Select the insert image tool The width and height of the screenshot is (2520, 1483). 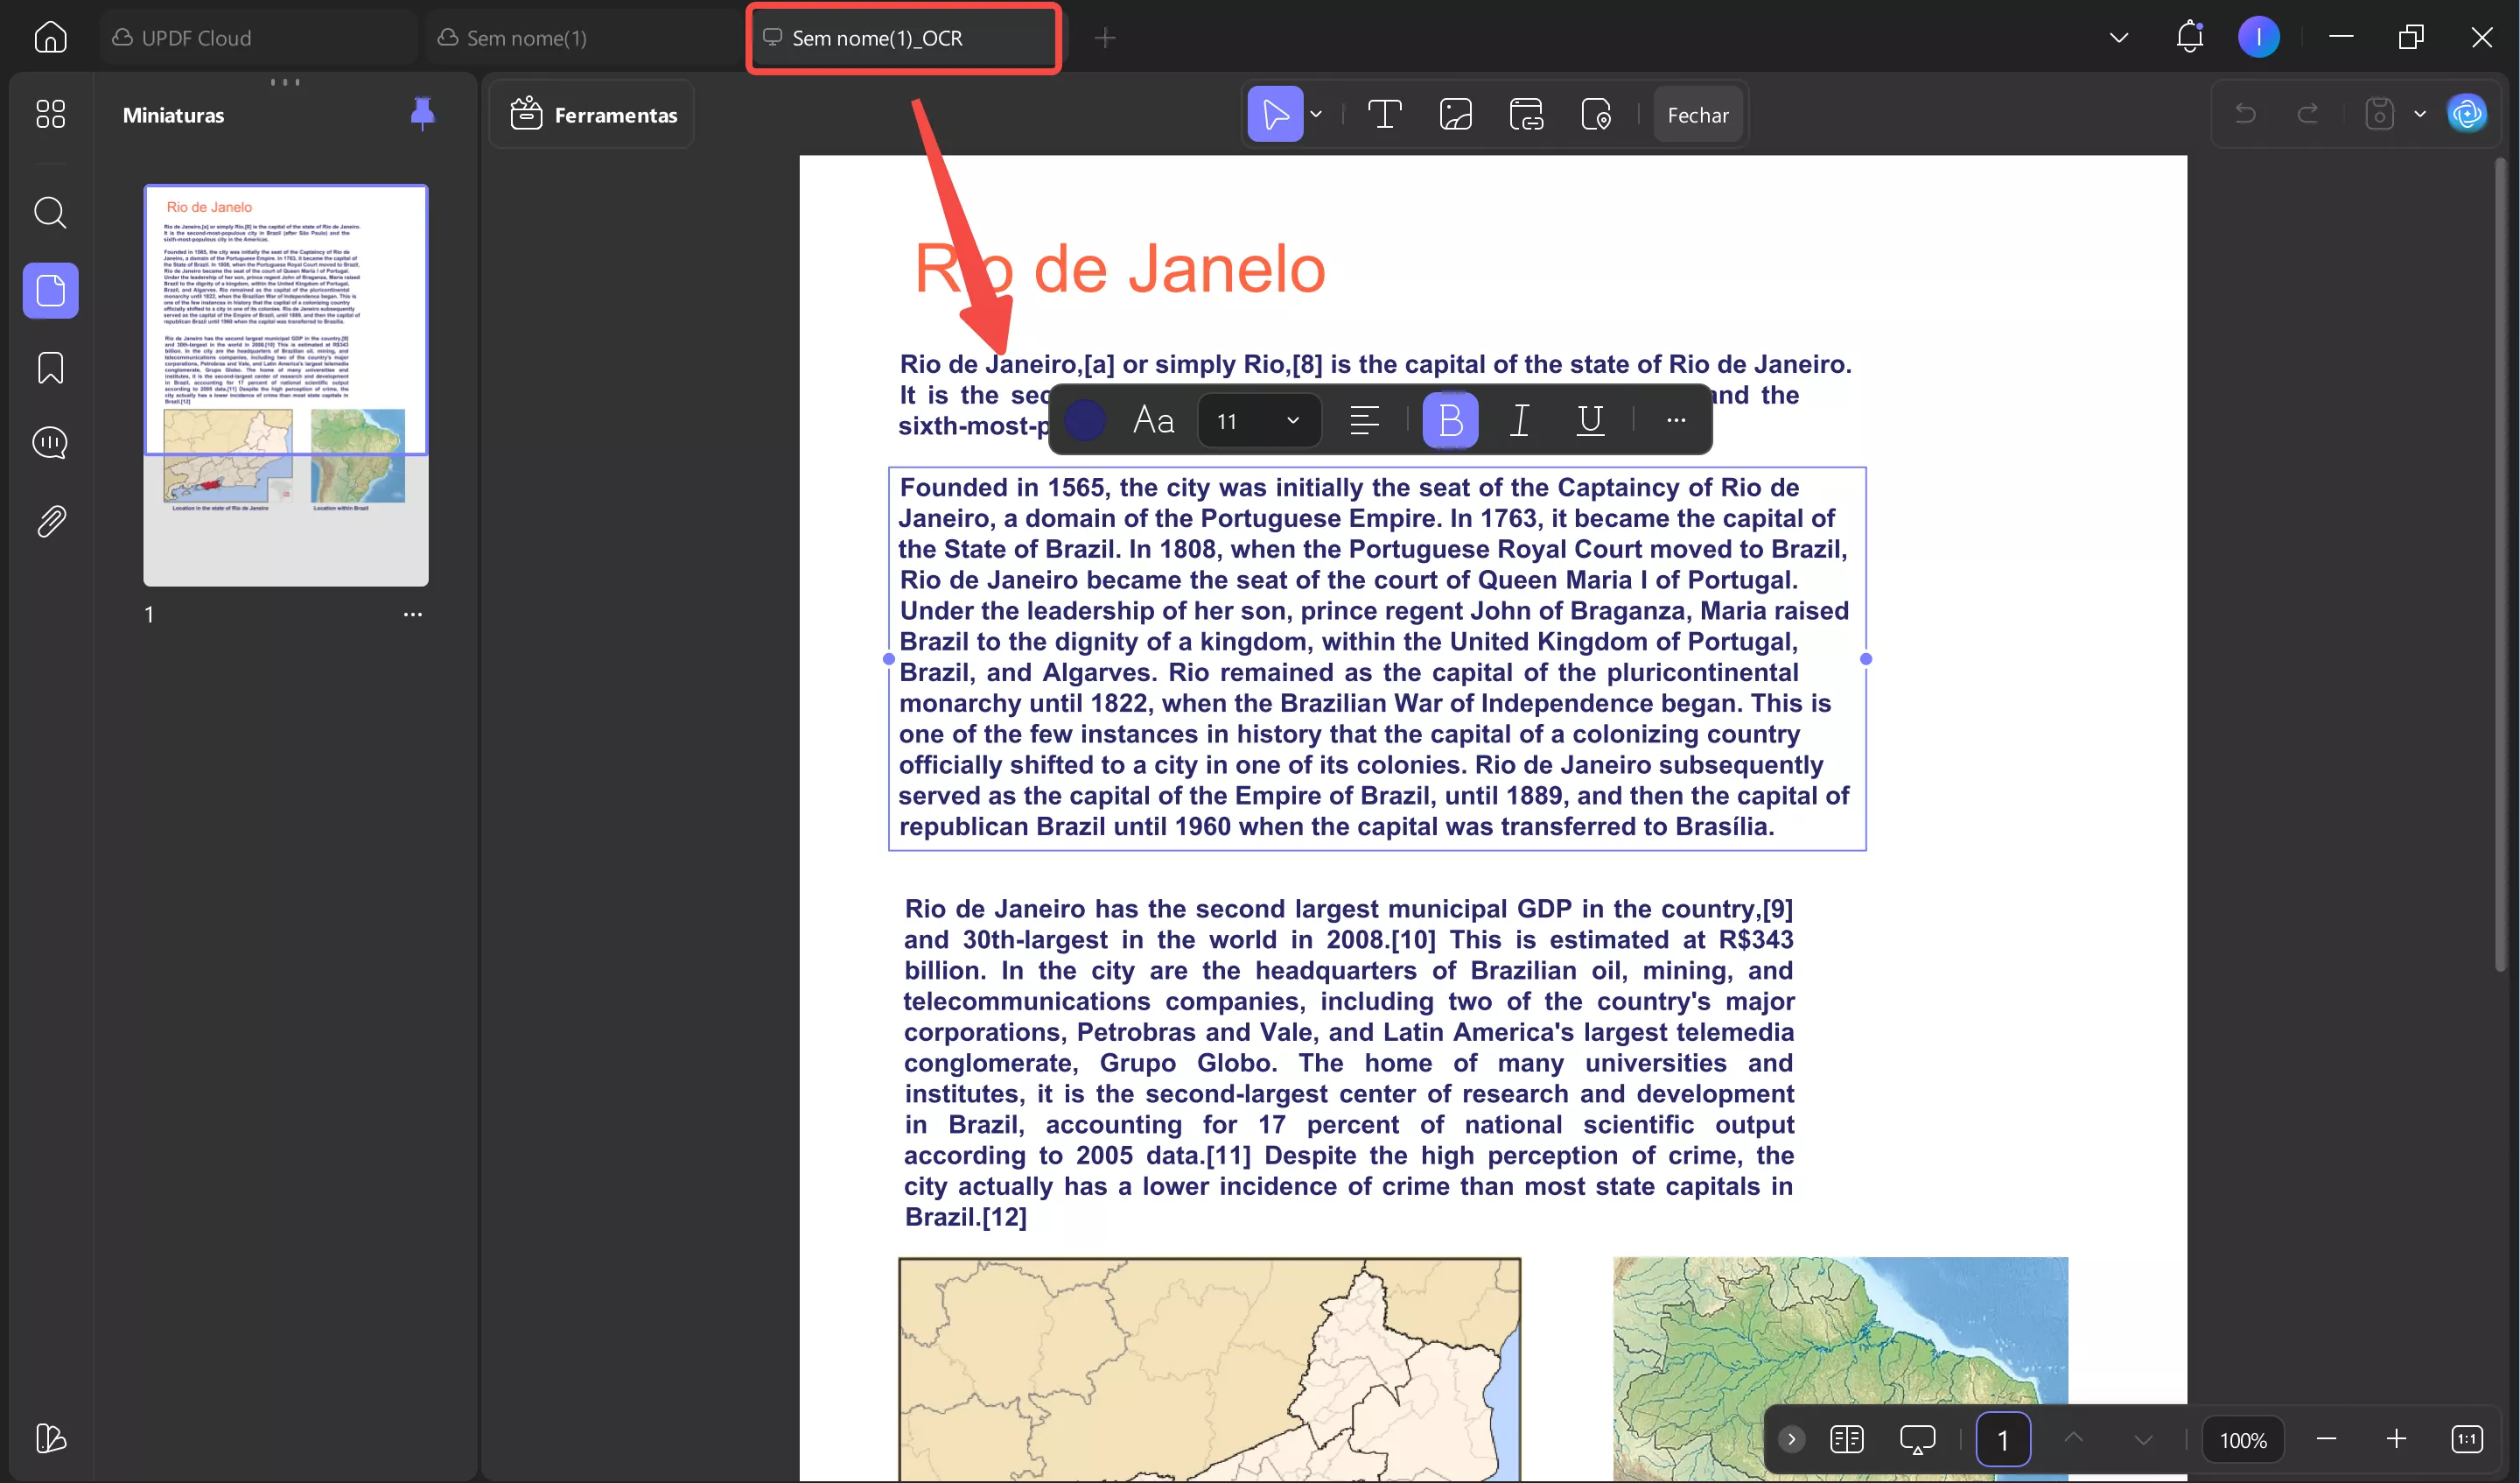click(1455, 114)
